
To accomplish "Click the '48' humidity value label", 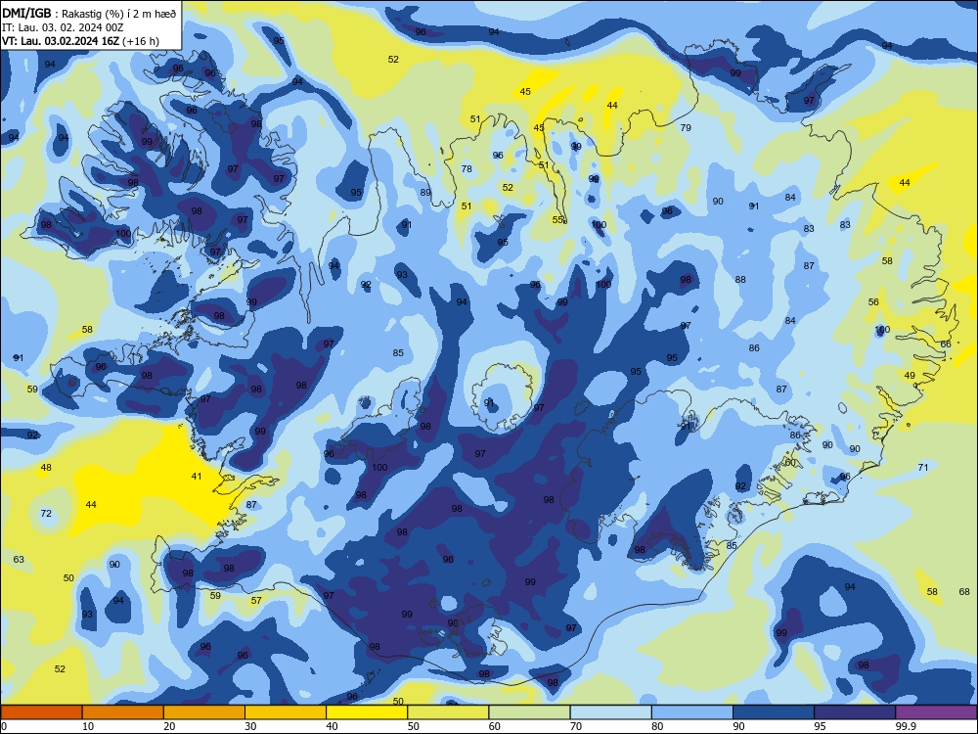I will click(46, 468).
